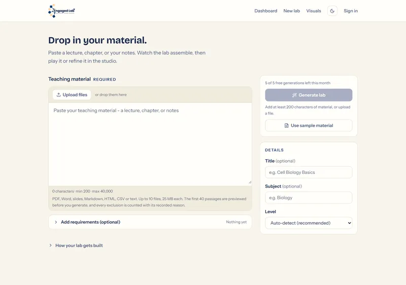Click the Engaged Lab logo

pyautogui.click(x=61, y=11)
